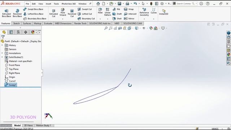Open the PropertyManager tab
Viewport: 231px width, 130px height.
11,32
